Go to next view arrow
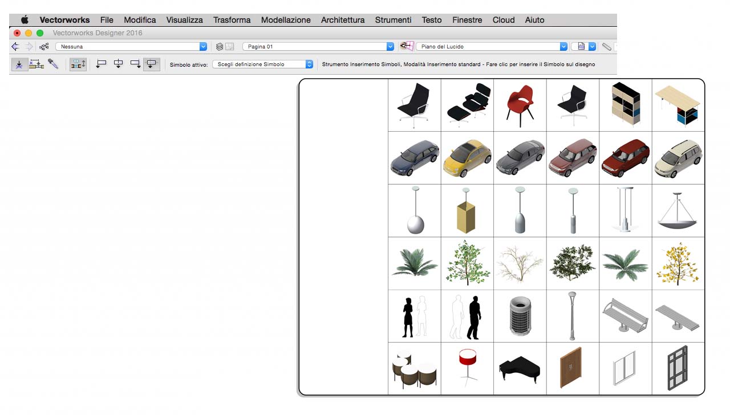 29,47
